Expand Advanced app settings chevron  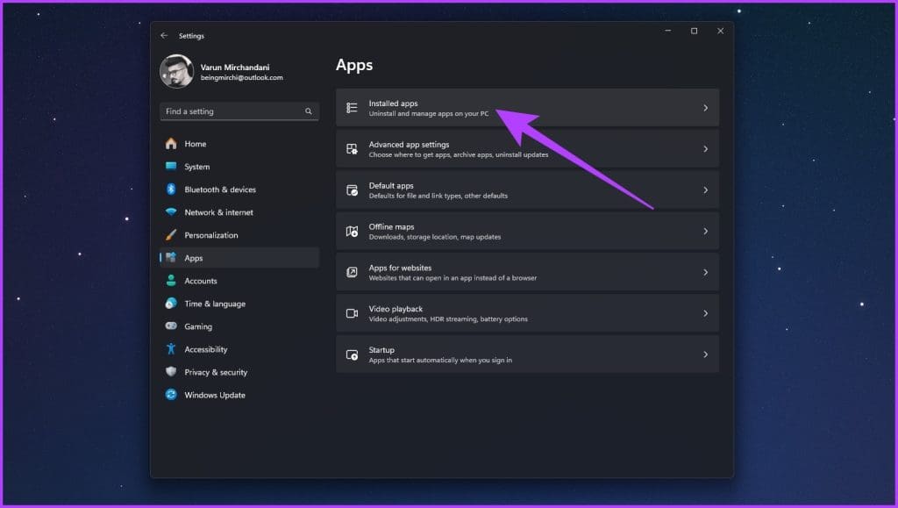pyautogui.click(x=705, y=149)
